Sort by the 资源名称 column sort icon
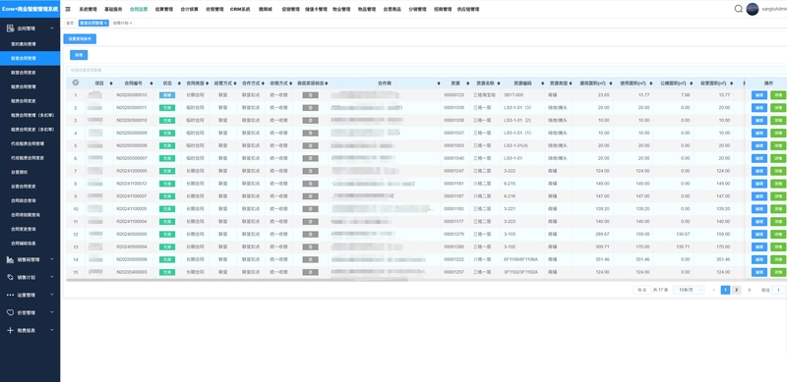Screen dimensions: 787x382 click(x=499, y=83)
